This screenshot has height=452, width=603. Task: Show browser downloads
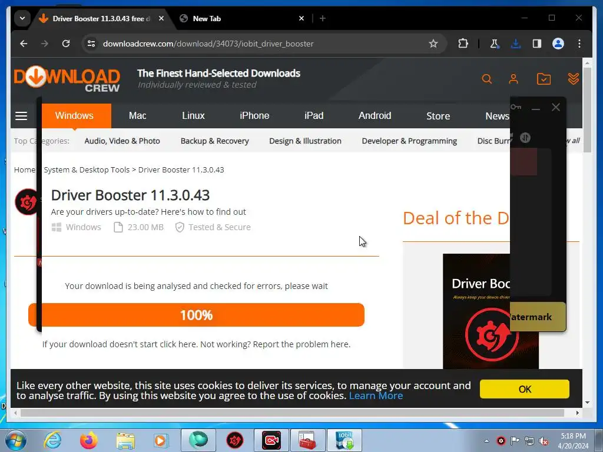pos(516,44)
